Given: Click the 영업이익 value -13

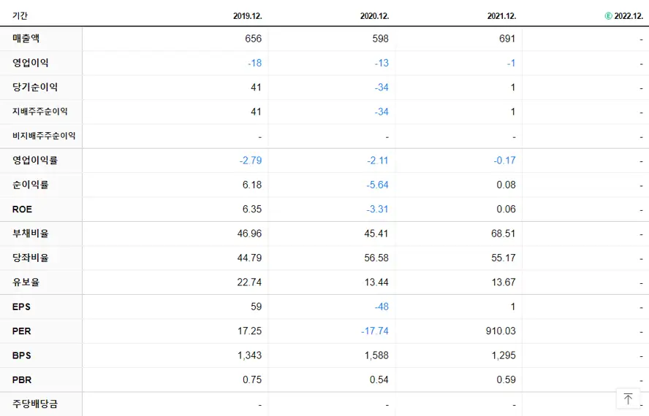Looking at the screenshot, I should [x=382, y=63].
